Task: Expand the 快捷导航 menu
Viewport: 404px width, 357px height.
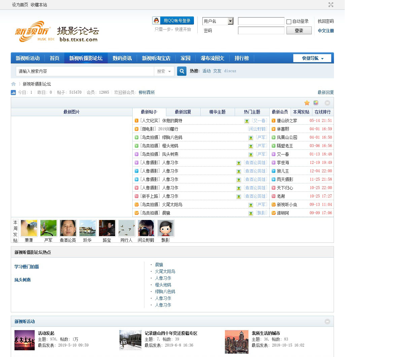Action: pos(312,58)
